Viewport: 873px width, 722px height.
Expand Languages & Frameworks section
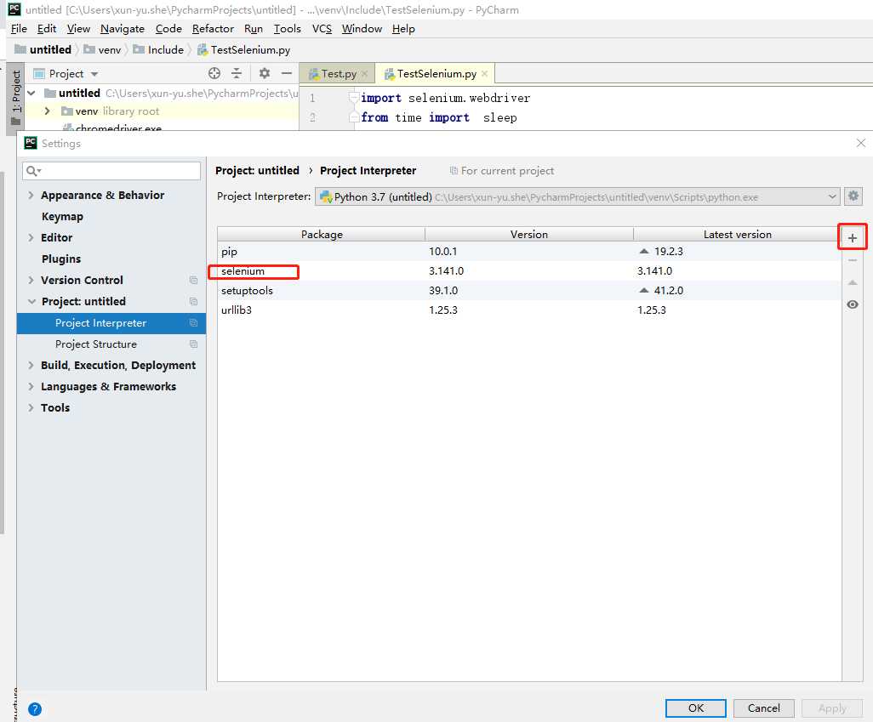pos(31,386)
